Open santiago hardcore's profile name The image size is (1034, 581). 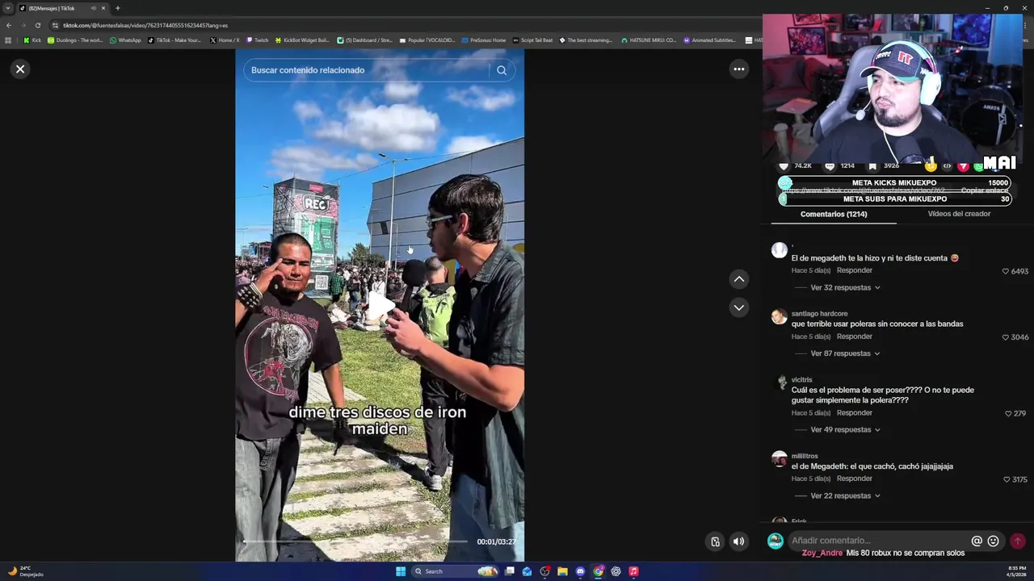(819, 314)
